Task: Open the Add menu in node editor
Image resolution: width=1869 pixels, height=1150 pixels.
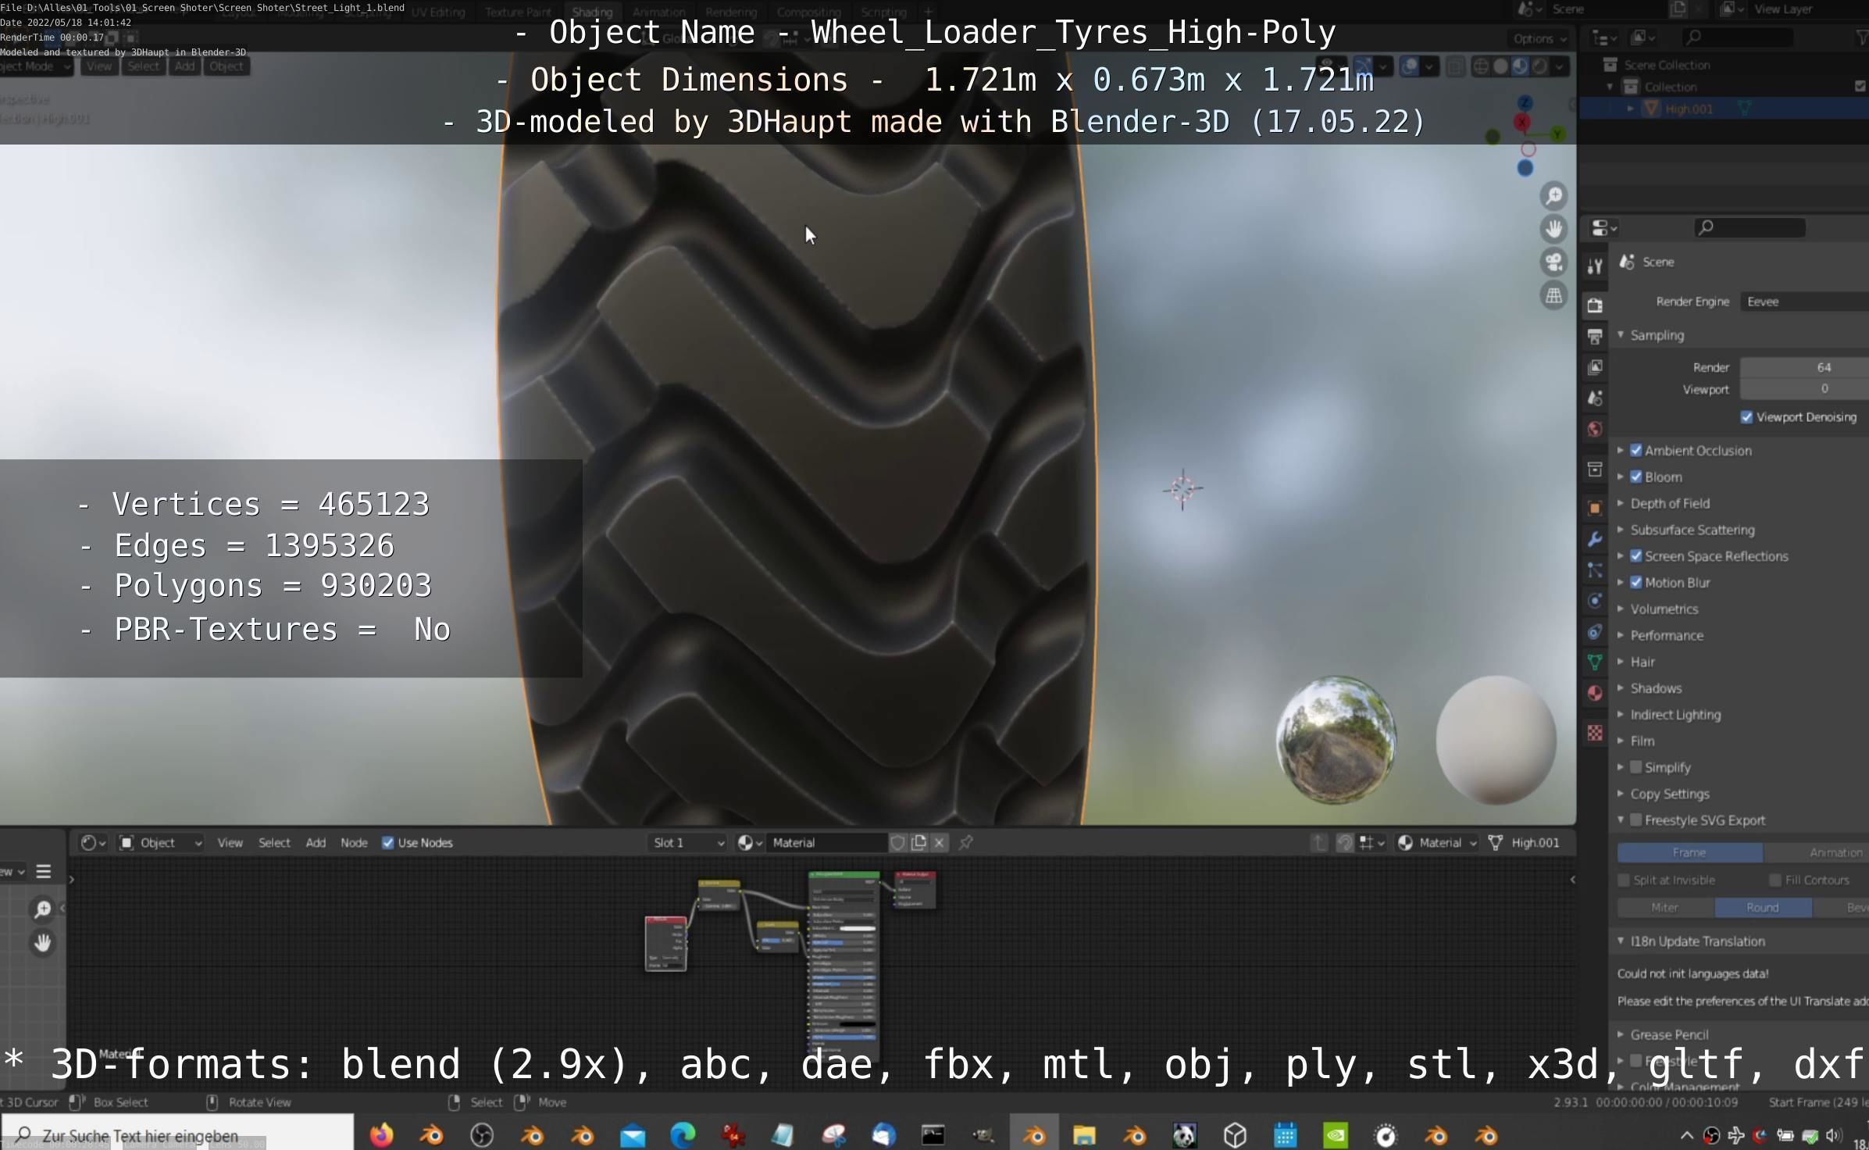Action: 316,842
